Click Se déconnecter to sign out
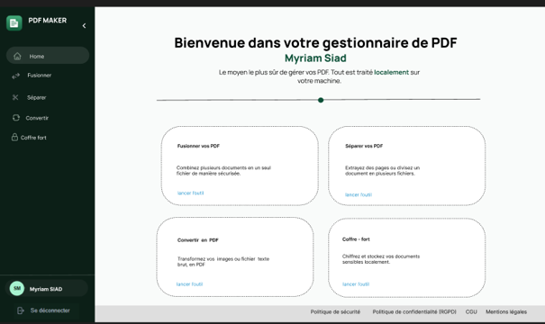This screenshot has height=324, width=545. pos(50,310)
